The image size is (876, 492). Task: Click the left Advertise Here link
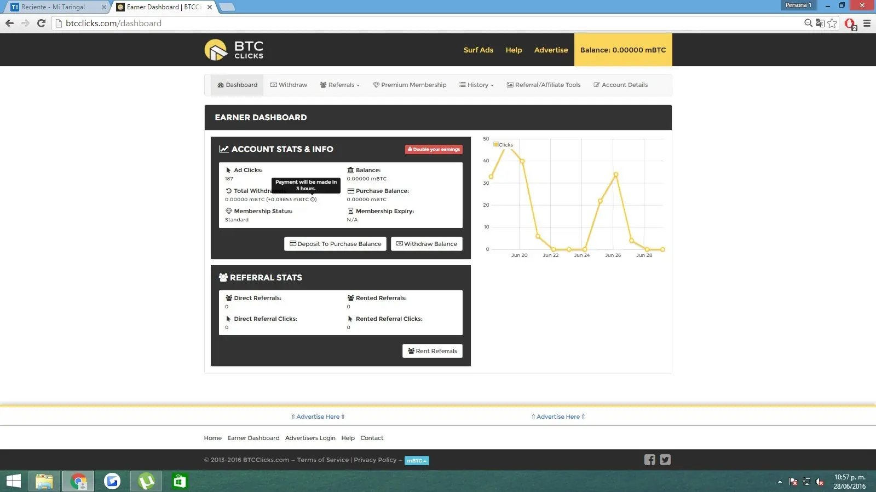click(x=318, y=417)
